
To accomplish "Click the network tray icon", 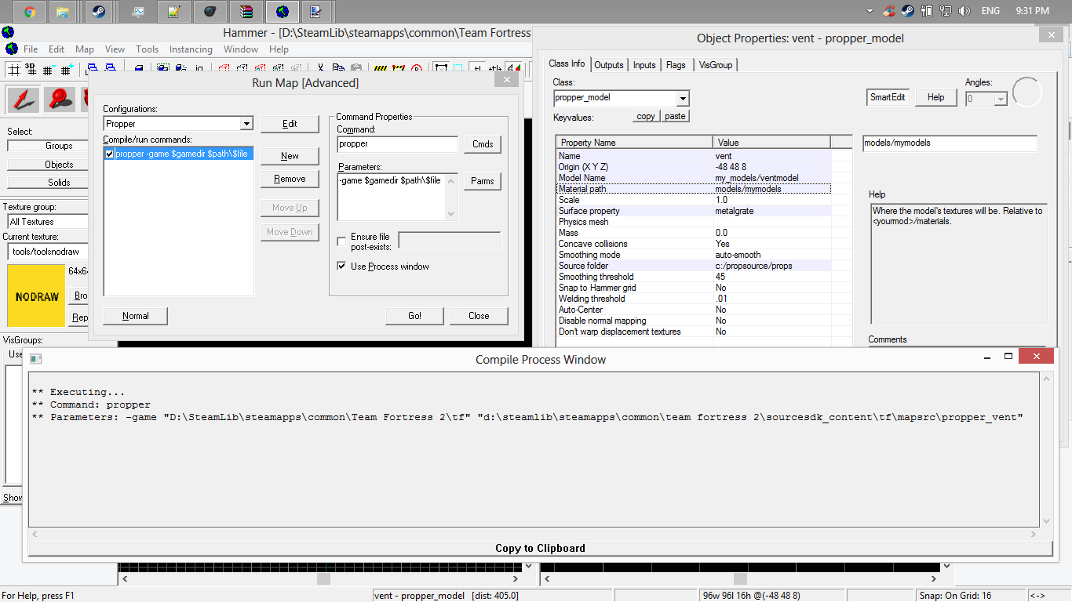I will [946, 11].
